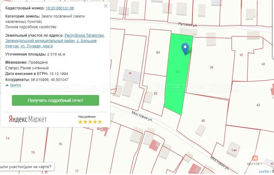Click the Наш рейтинг label
This screenshot has height=175, width=274.
[x=87, y=117]
